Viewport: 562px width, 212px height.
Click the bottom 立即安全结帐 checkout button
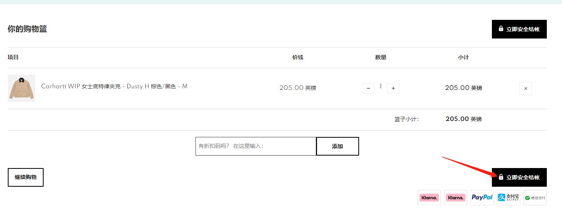click(x=519, y=177)
